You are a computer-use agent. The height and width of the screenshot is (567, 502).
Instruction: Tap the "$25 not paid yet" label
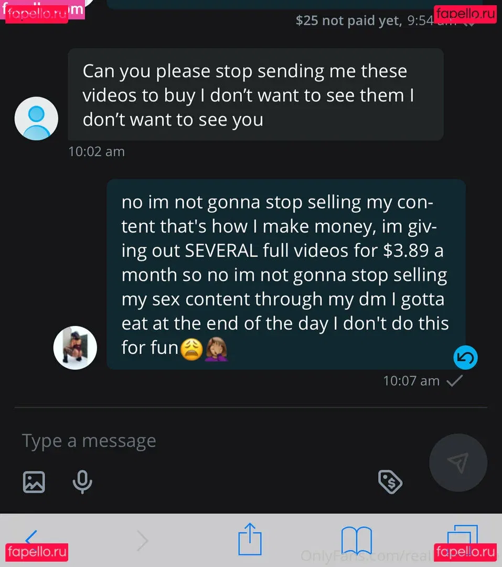click(x=348, y=21)
